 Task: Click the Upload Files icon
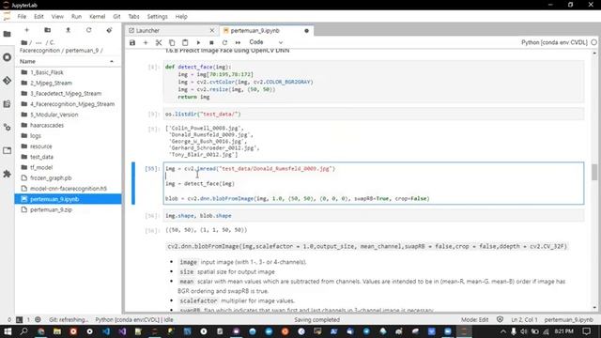click(69, 30)
